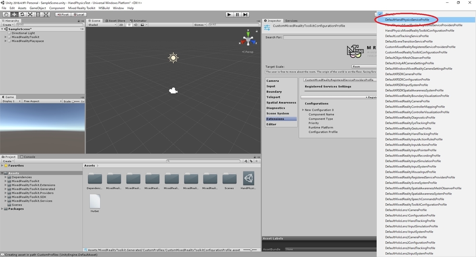The width and height of the screenshot is (476, 257).
Task: Toggle Local/Global handle rotation
Action: 79,15
